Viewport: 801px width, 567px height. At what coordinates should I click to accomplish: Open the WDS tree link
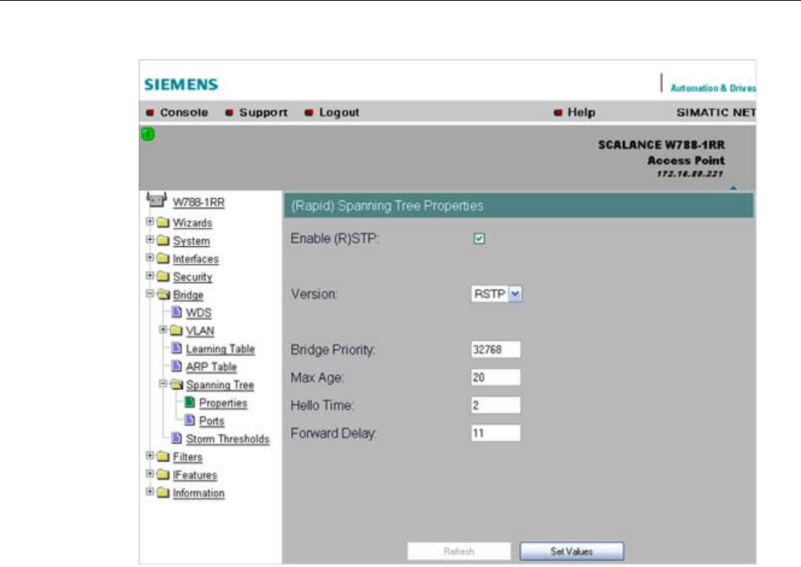tap(198, 313)
